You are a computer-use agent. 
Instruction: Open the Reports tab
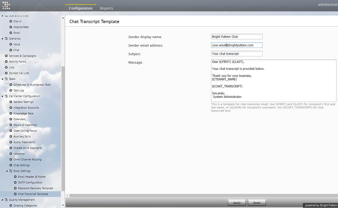106,8
